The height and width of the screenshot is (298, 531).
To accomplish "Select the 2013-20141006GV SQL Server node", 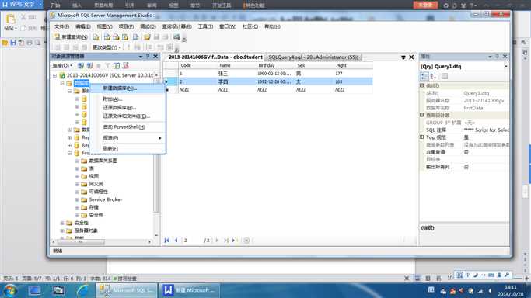I will click(110, 75).
